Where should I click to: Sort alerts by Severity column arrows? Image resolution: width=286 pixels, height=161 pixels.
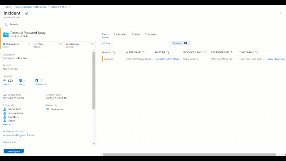[114, 52]
